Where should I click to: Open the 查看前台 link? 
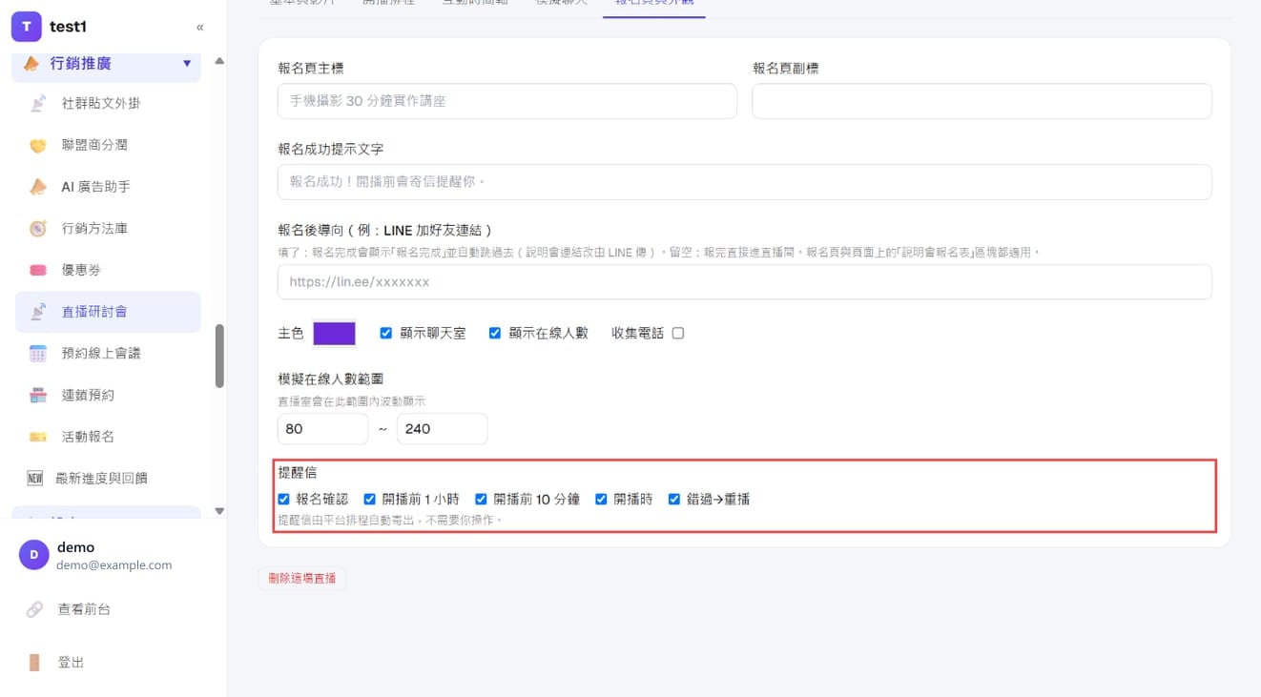84,609
